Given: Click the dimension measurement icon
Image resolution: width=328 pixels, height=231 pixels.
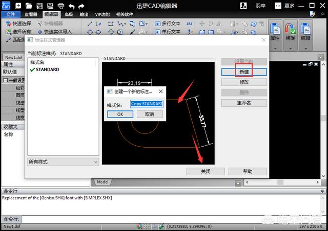Looking at the screenshot, I should (189, 24).
